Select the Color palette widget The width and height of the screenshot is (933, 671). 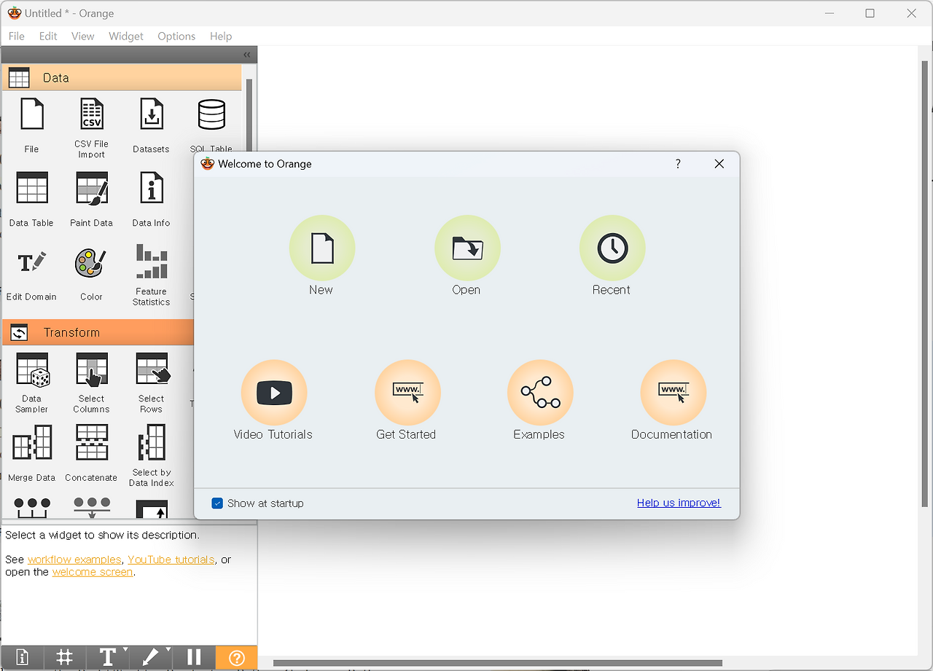coord(91,273)
